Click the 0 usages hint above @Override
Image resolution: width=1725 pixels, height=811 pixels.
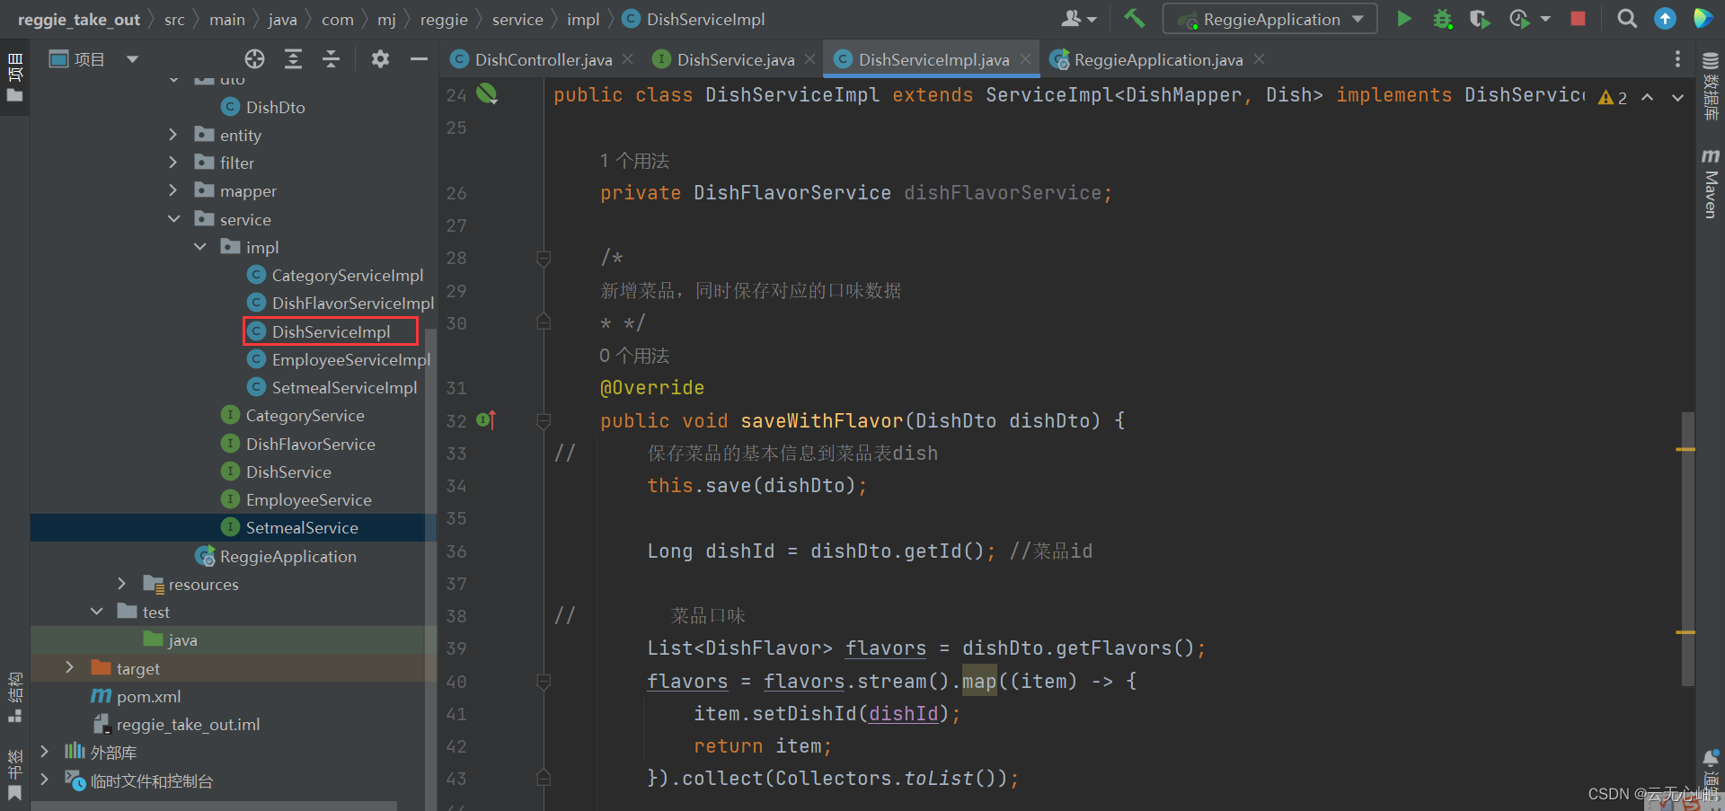pos(634,356)
